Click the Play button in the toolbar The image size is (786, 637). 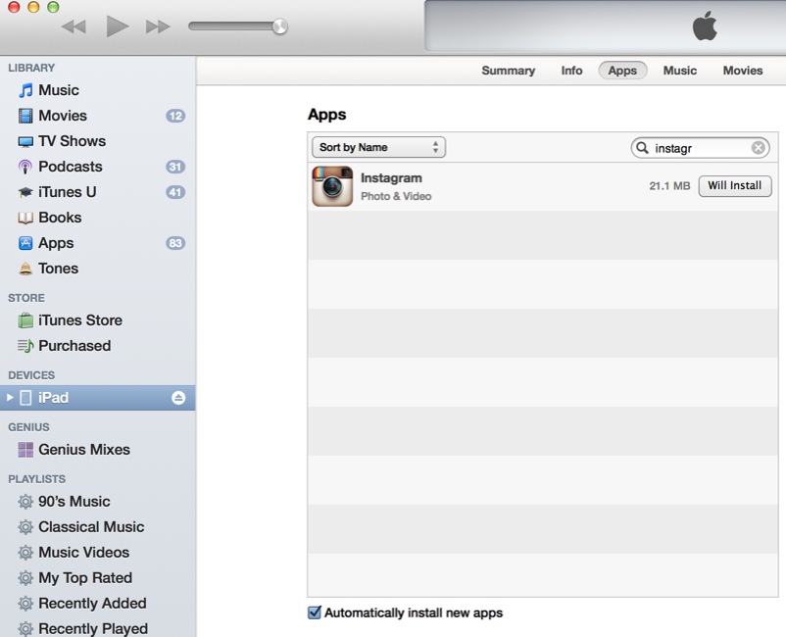[118, 26]
